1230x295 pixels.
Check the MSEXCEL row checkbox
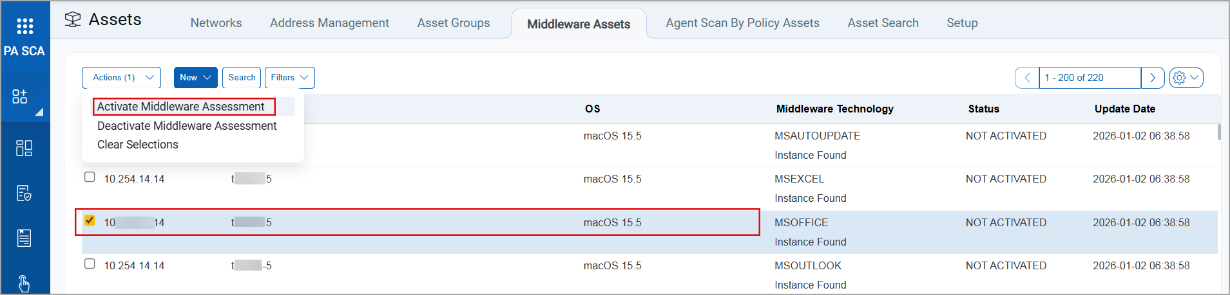[x=90, y=177]
